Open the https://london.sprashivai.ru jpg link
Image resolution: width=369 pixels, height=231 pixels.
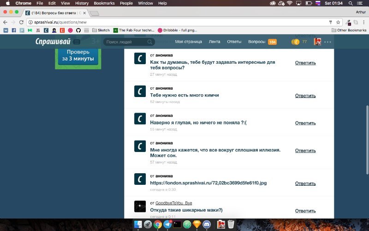coord(208,183)
